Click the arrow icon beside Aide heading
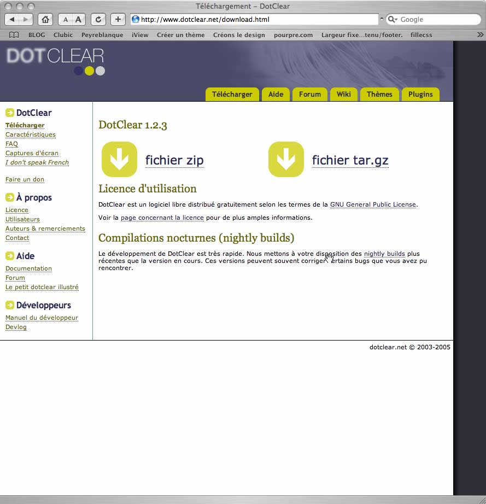This screenshot has height=504, width=486. pyautogui.click(x=10, y=256)
